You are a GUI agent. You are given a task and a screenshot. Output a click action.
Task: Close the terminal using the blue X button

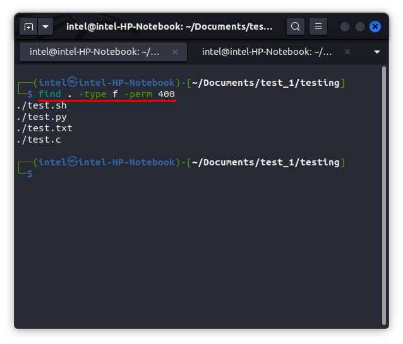[x=375, y=27]
